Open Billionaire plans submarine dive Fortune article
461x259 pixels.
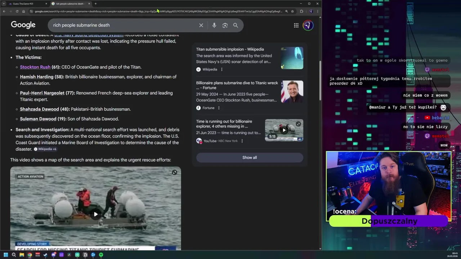pyautogui.click(x=237, y=85)
